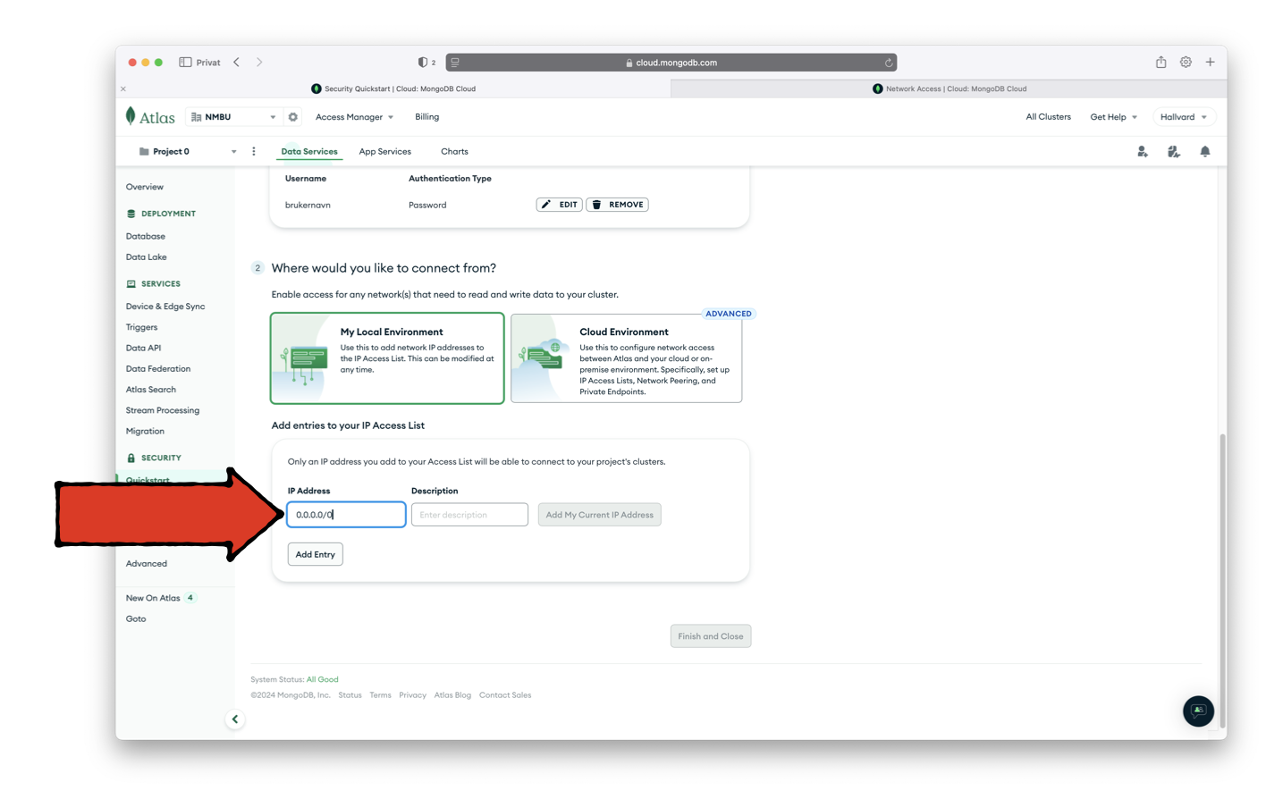Click EDIT for user brukernavn
The height and width of the screenshot is (799, 1283).
coord(560,205)
